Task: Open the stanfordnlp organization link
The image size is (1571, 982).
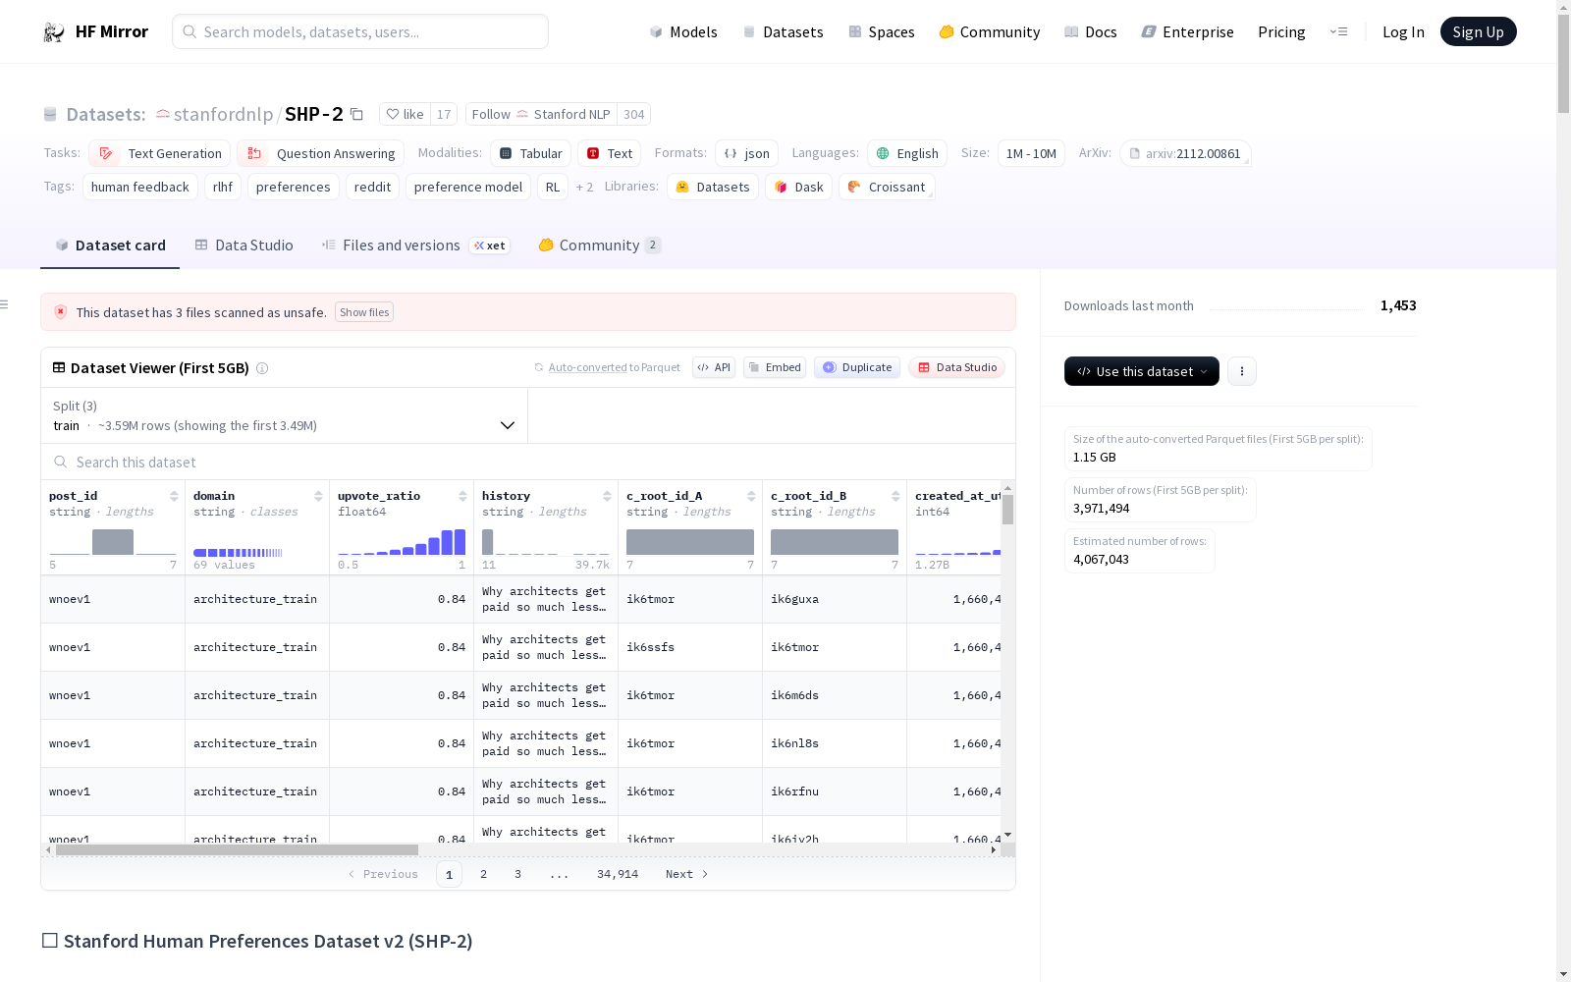Action: click(224, 115)
